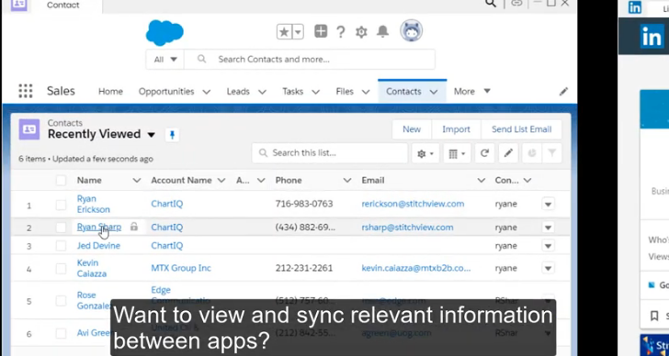Open Email column menu chevron

pos(482,181)
